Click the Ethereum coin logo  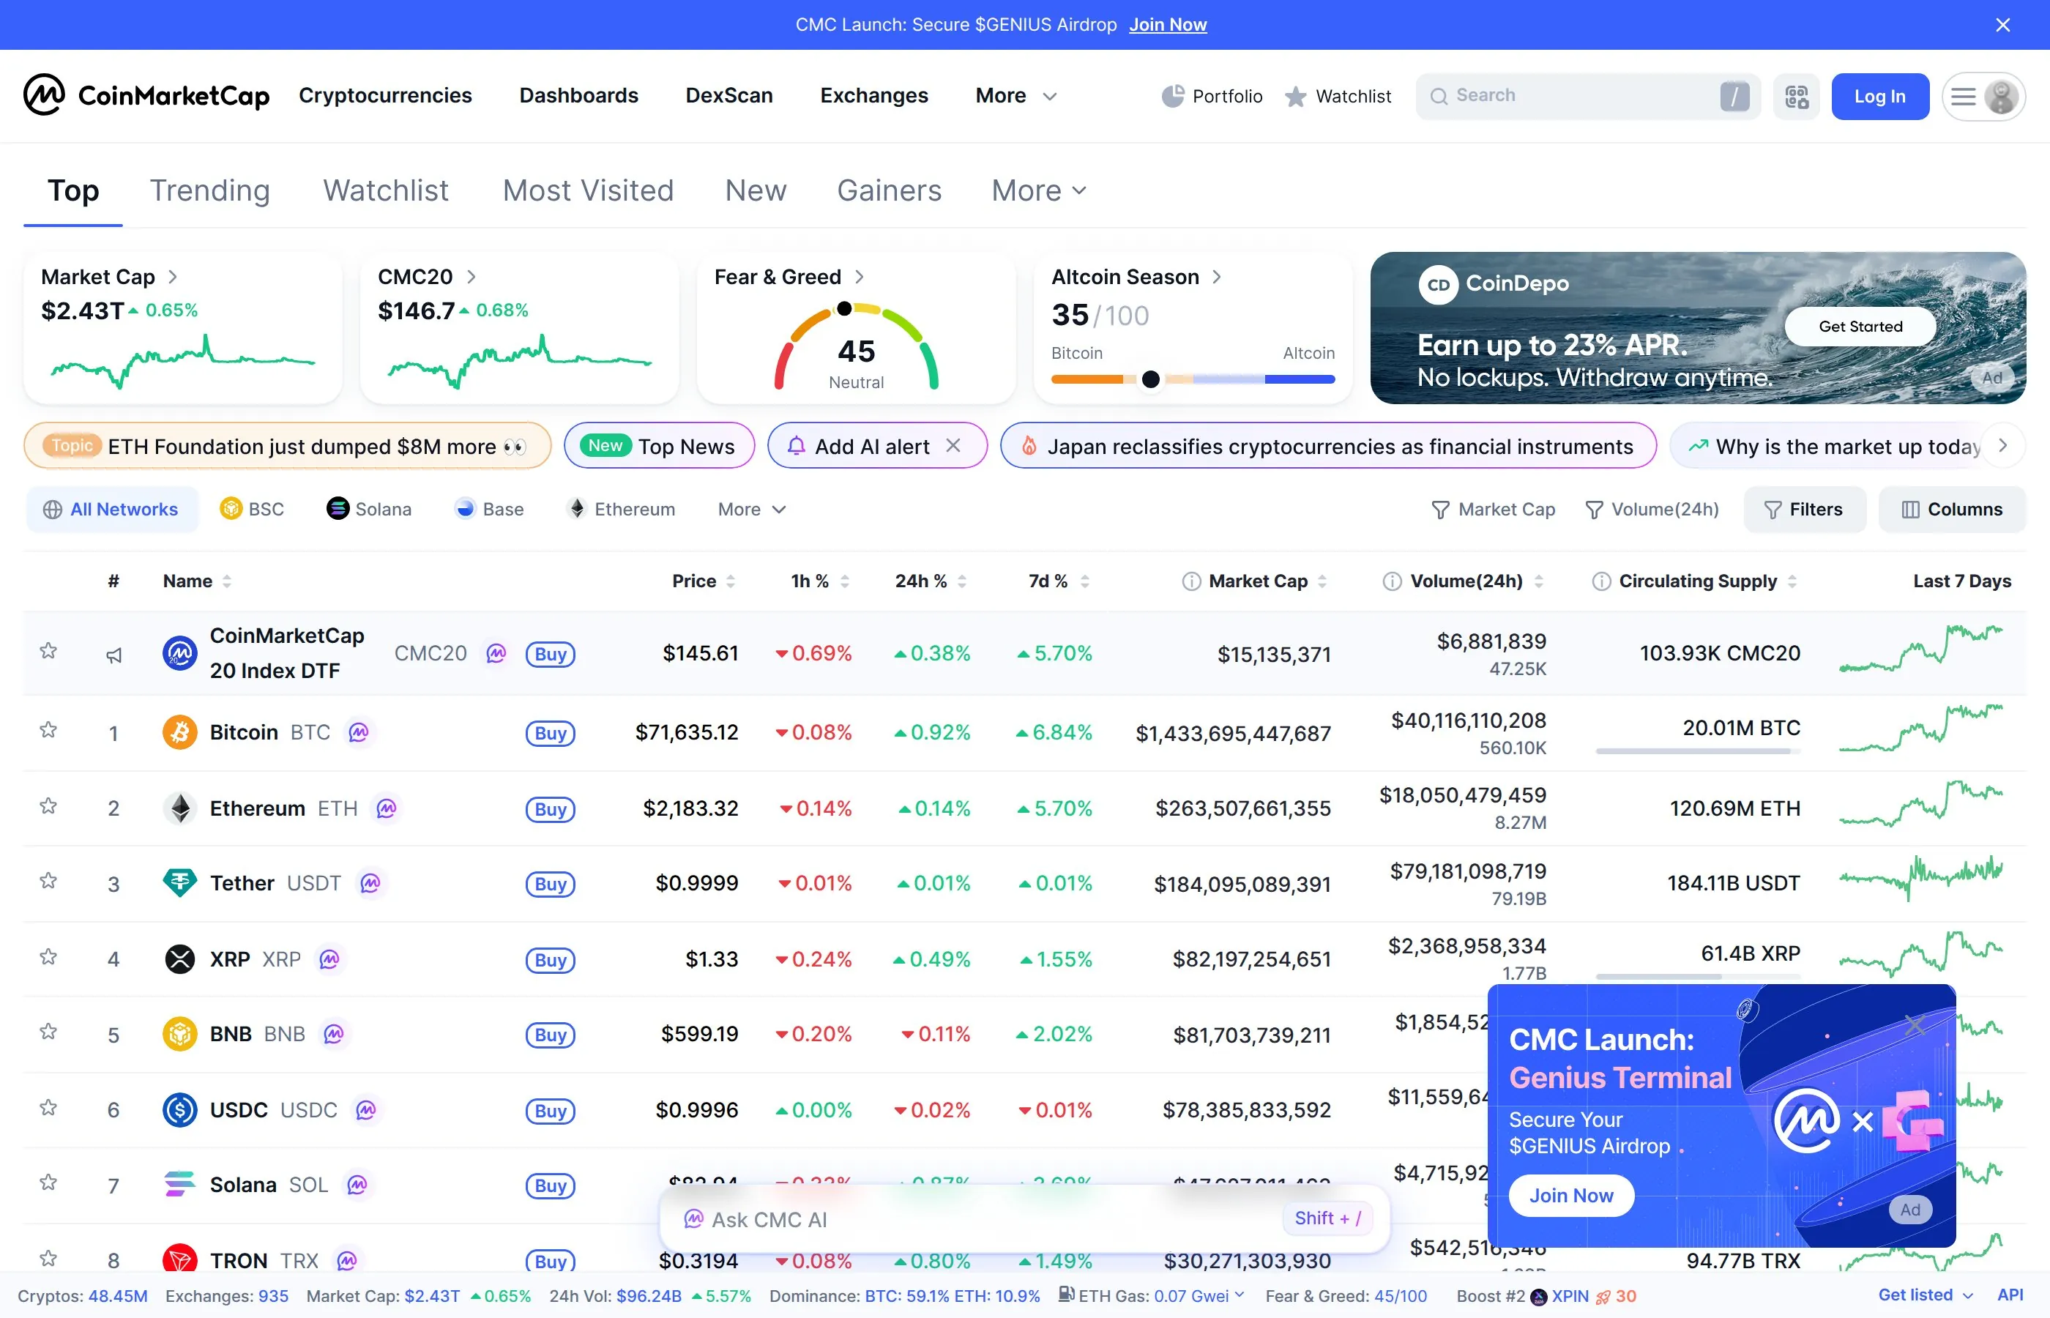(179, 808)
